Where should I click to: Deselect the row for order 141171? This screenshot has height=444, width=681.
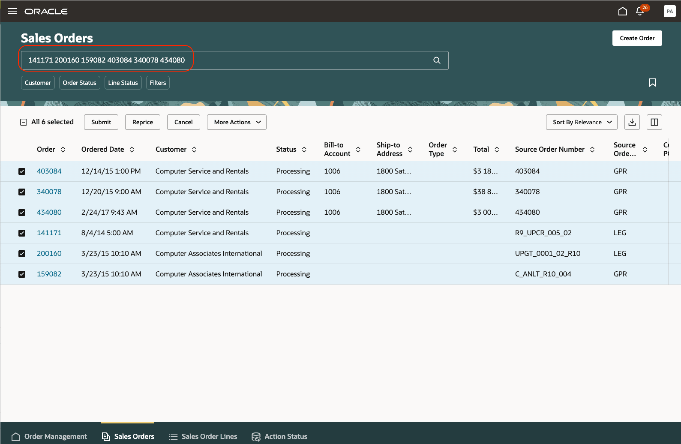pyautogui.click(x=22, y=233)
